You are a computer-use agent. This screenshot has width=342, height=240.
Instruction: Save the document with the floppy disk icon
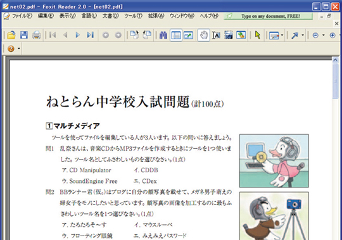pos(24,35)
